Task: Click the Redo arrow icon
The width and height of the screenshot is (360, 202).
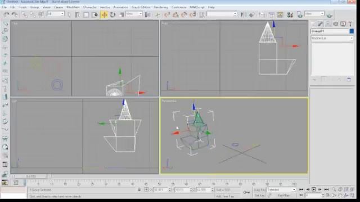Action: (x=15, y=15)
